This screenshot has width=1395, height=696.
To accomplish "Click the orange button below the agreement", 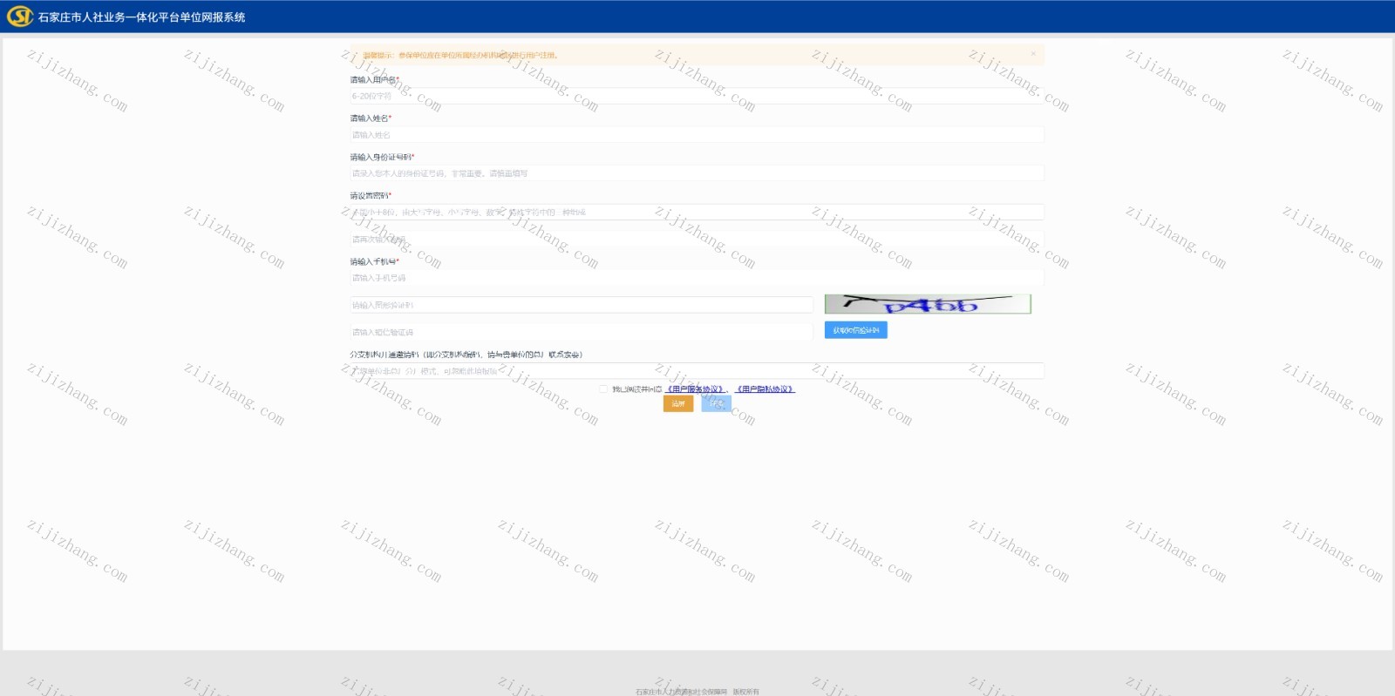I will pos(678,404).
